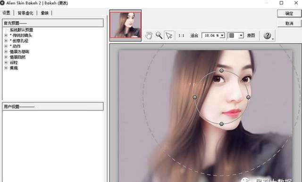
Task: Select the 创意孔径 tree label
Action: [x=19, y=41]
